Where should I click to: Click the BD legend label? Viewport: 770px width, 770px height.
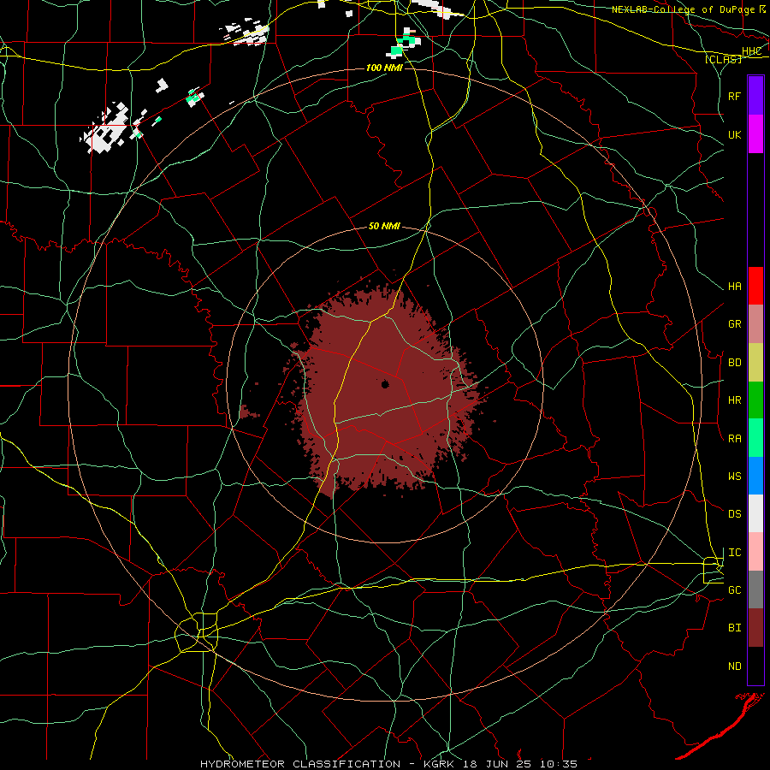pos(735,363)
